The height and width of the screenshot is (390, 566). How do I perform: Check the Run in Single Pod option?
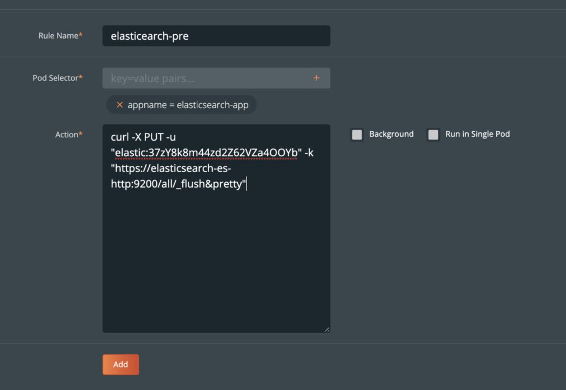[433, 134]
